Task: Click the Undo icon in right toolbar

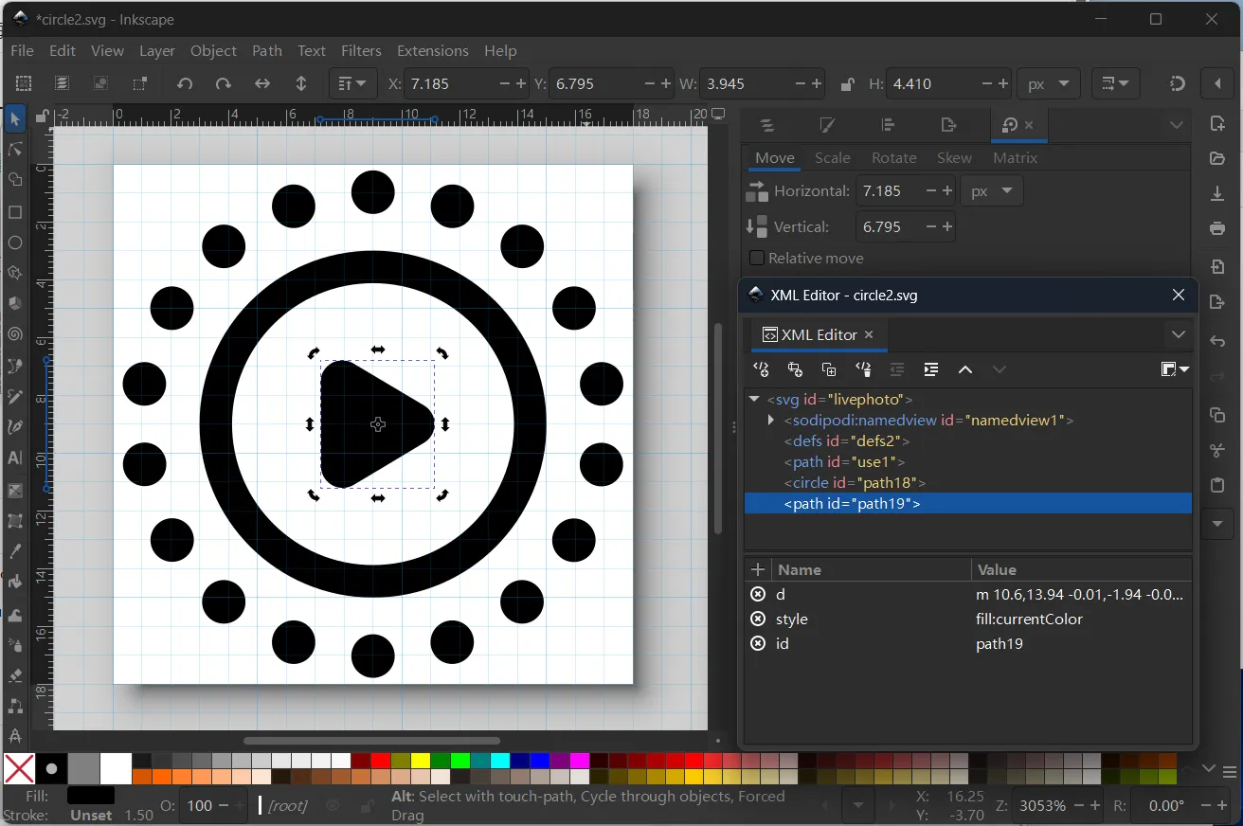Action: click(x=1217, y=341)
